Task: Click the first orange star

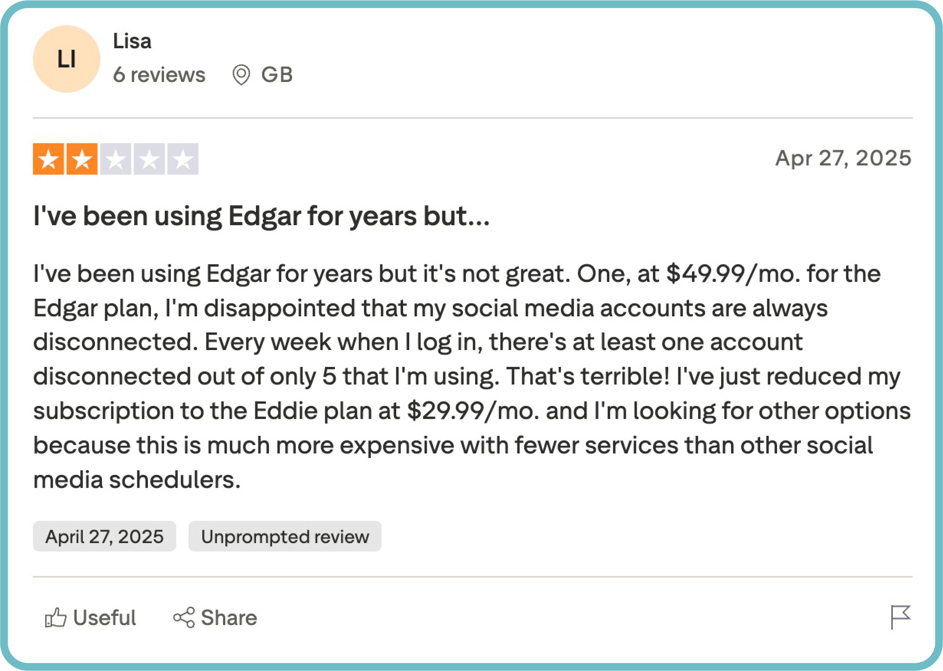Action: point(48,159)
